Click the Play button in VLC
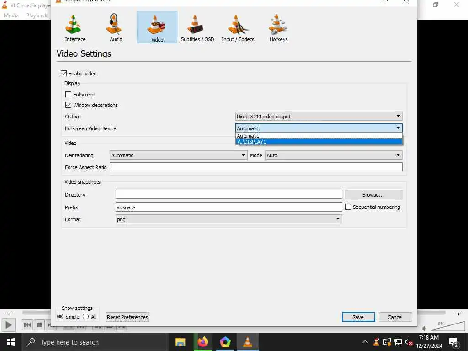The height and width of the screenshot is (351, 468). [x=8, y=325]
